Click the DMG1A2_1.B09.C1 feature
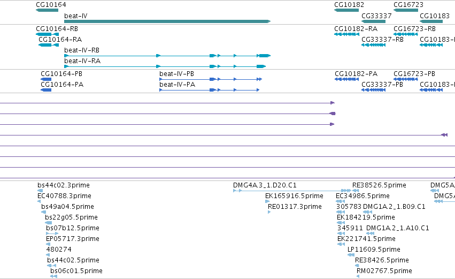This screenshot has height=279, width=455. (x=368, y=212)
